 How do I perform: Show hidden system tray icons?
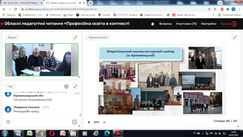pos(203,134)
